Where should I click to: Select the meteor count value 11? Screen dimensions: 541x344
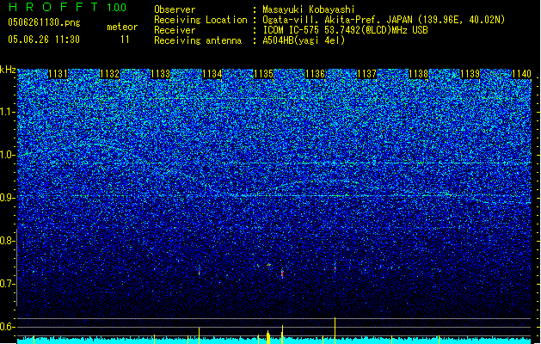(x=125, y=40)
